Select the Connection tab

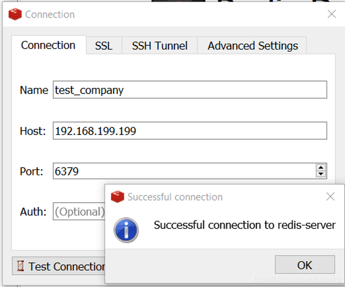48,45
